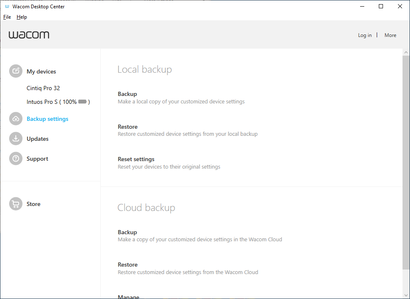Choose Local backup's Backup option
The height and width of the screenshot is (299, 410).
coord(181,98)
